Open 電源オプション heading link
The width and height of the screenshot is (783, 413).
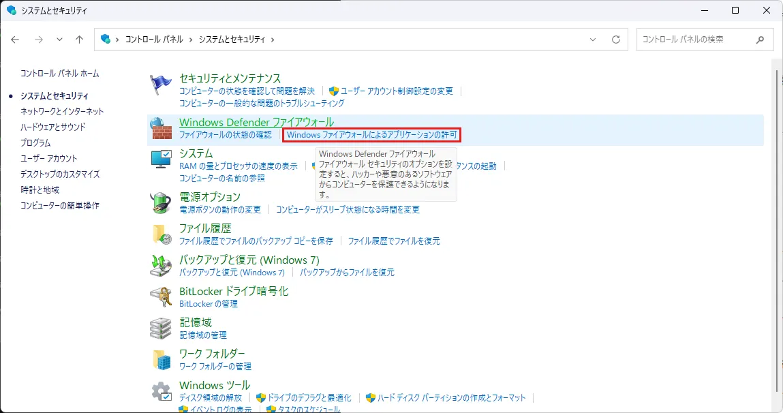click(x=210, y=197)
